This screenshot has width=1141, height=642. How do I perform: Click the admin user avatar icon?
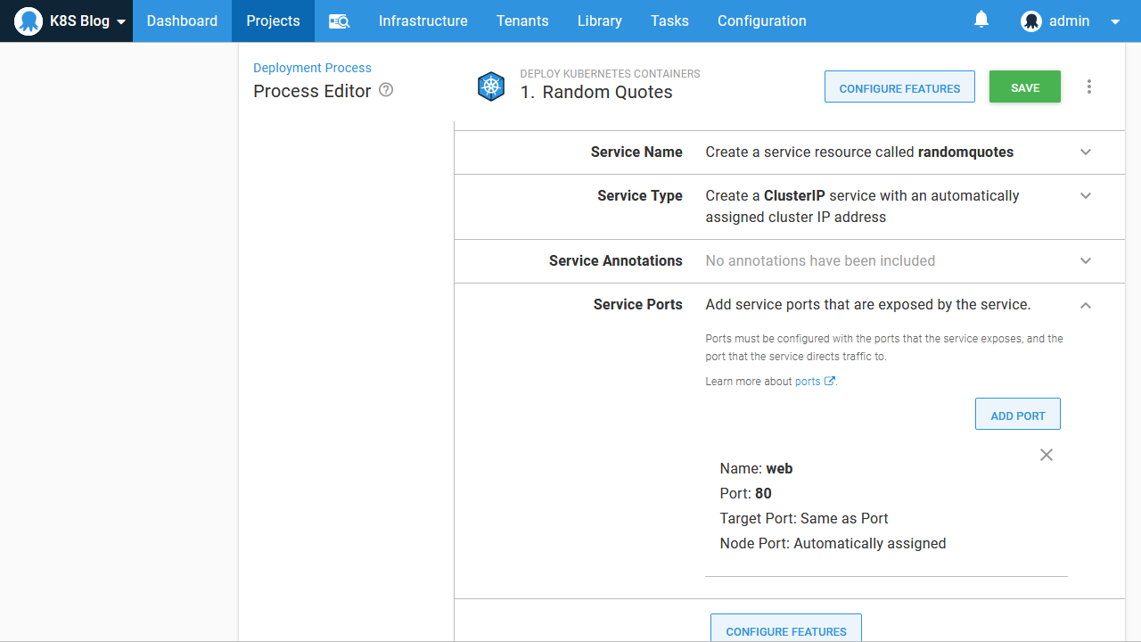pos(1031,21)
